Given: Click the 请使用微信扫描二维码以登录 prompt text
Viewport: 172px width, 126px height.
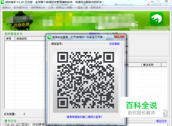Looking at the screenshot, I should tap(84, 117).
